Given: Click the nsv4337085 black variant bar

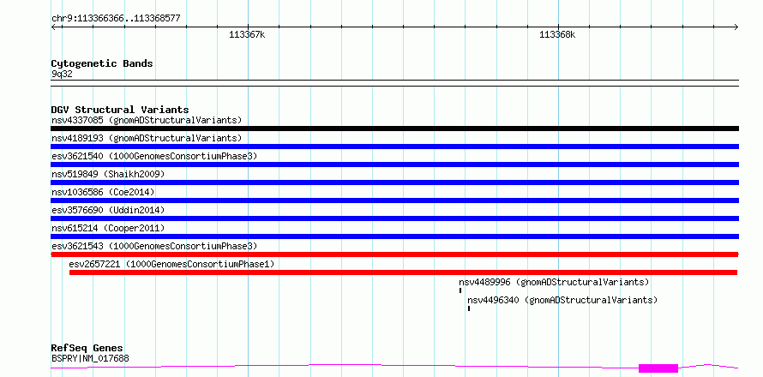Looking at the screenshot, I should point(394,129).
